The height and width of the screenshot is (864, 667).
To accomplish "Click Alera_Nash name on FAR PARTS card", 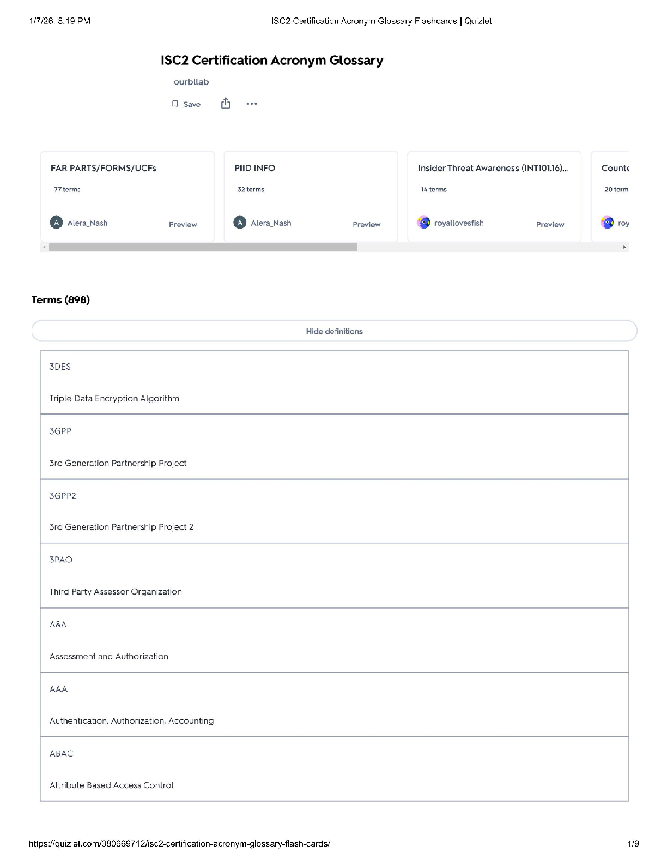I will (87, 223).
